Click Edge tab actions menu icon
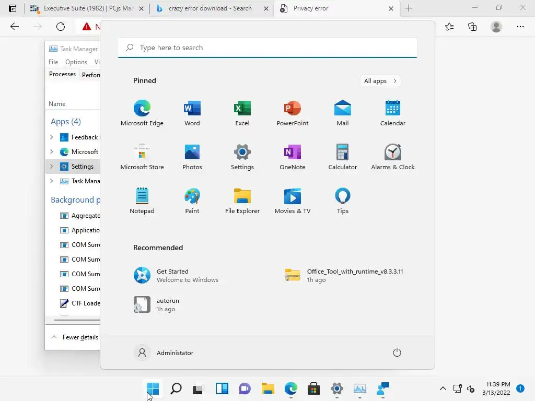Image resolution: width=535 pixels, height=401 pixels. [13, 8]
